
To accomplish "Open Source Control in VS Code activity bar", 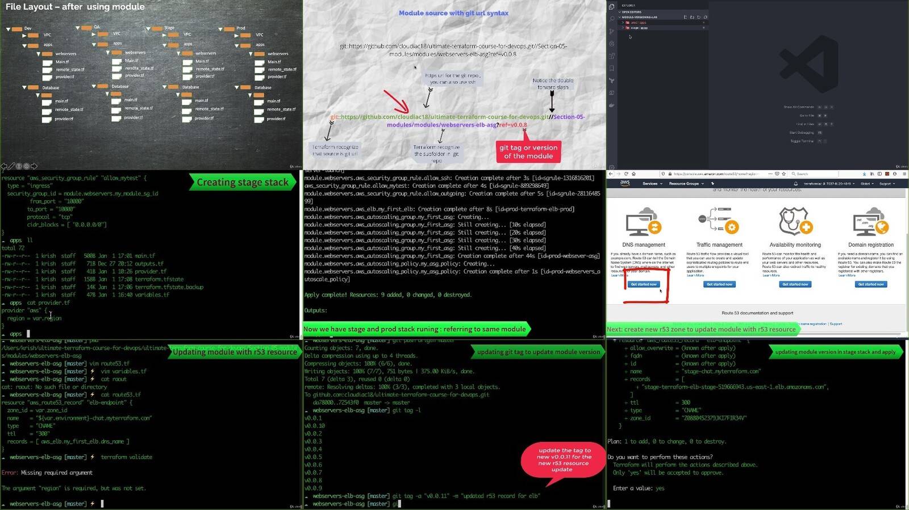I will (x=611, y=31).
